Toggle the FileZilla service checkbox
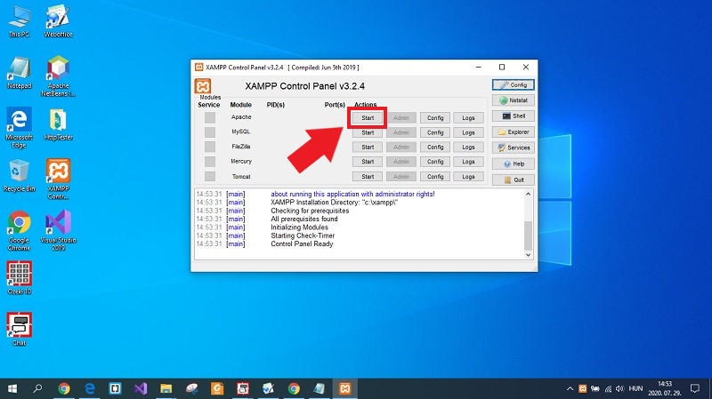Image resolution: width=712 pixels, height=399 pixels. pos(210,147)
